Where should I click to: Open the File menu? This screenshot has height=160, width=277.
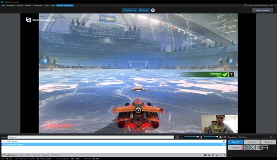pyautogui.click(x=3, y=6)
